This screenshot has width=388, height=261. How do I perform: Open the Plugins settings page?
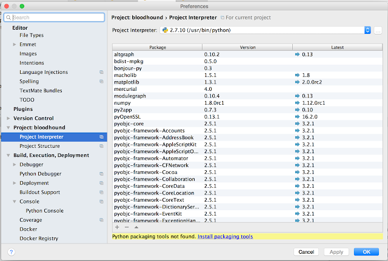pyautogui.click(x=23, y=109)
